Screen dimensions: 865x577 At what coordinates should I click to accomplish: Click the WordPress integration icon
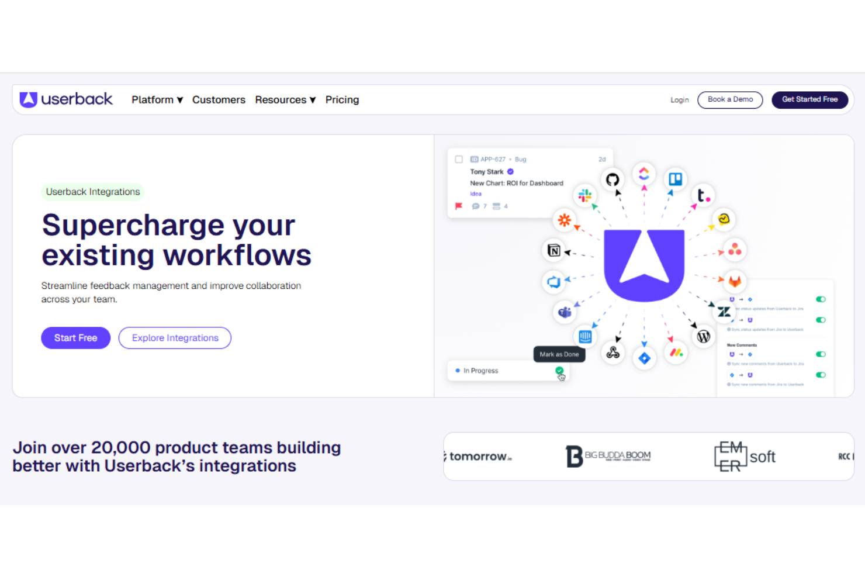704,336
